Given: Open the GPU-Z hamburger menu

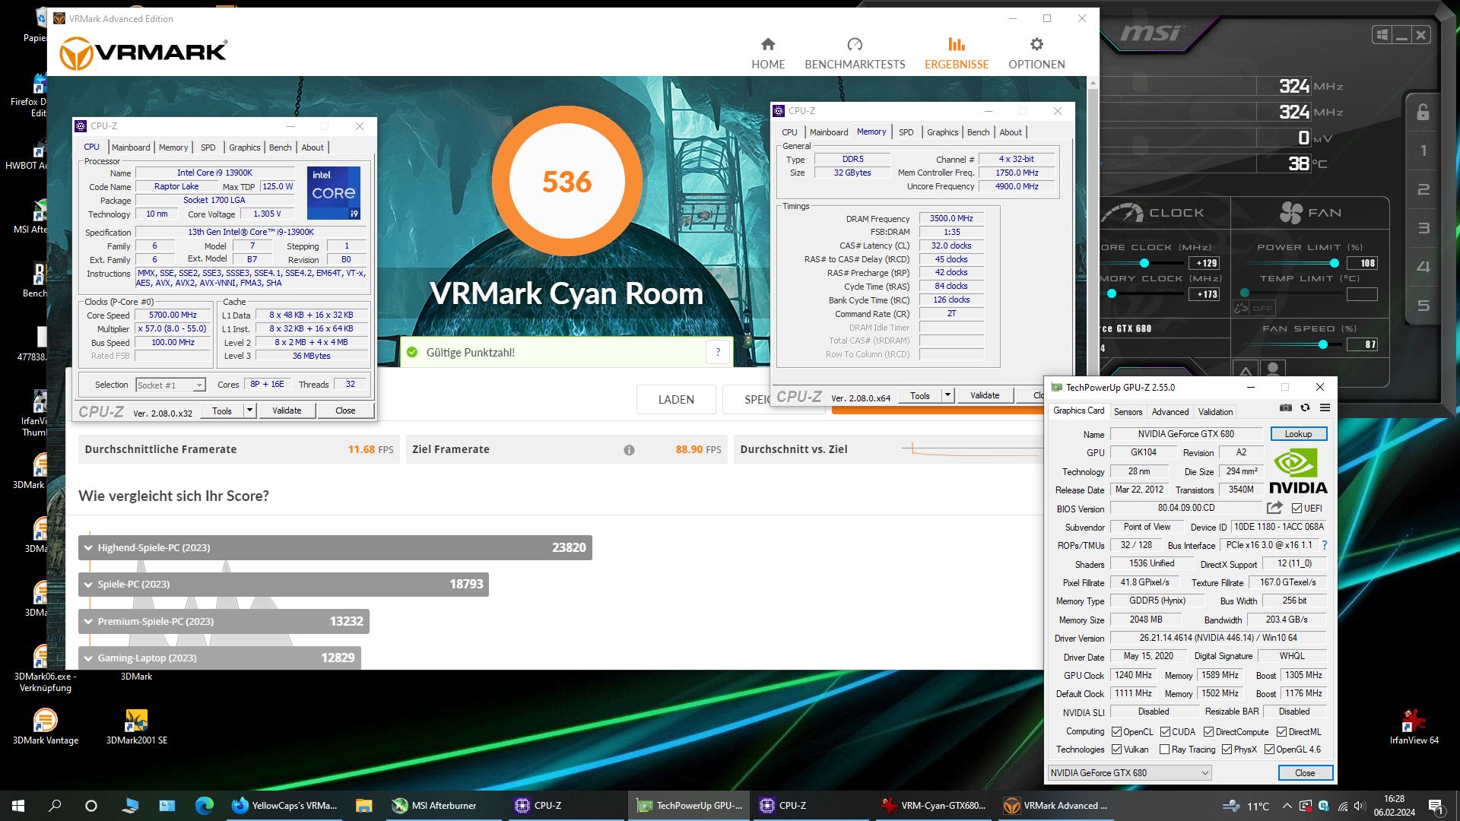Looking at the screenshot, I should point(1325,408).
